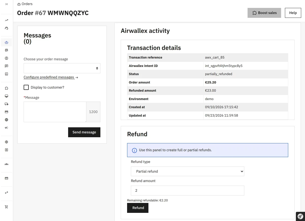
Task: Open Configure predefined messages link
Action: [51, 77]
